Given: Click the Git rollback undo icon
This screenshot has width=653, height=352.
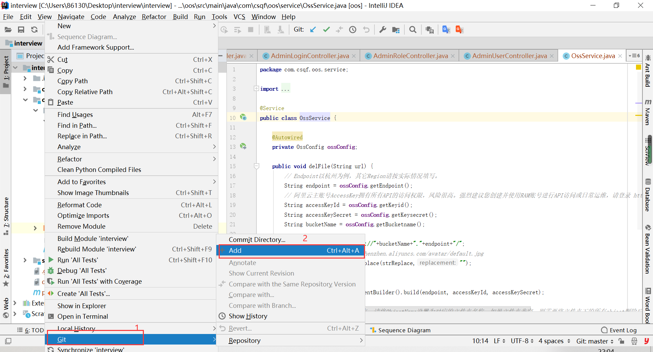Looking at the screenshot, I should (x=366, y=30).
